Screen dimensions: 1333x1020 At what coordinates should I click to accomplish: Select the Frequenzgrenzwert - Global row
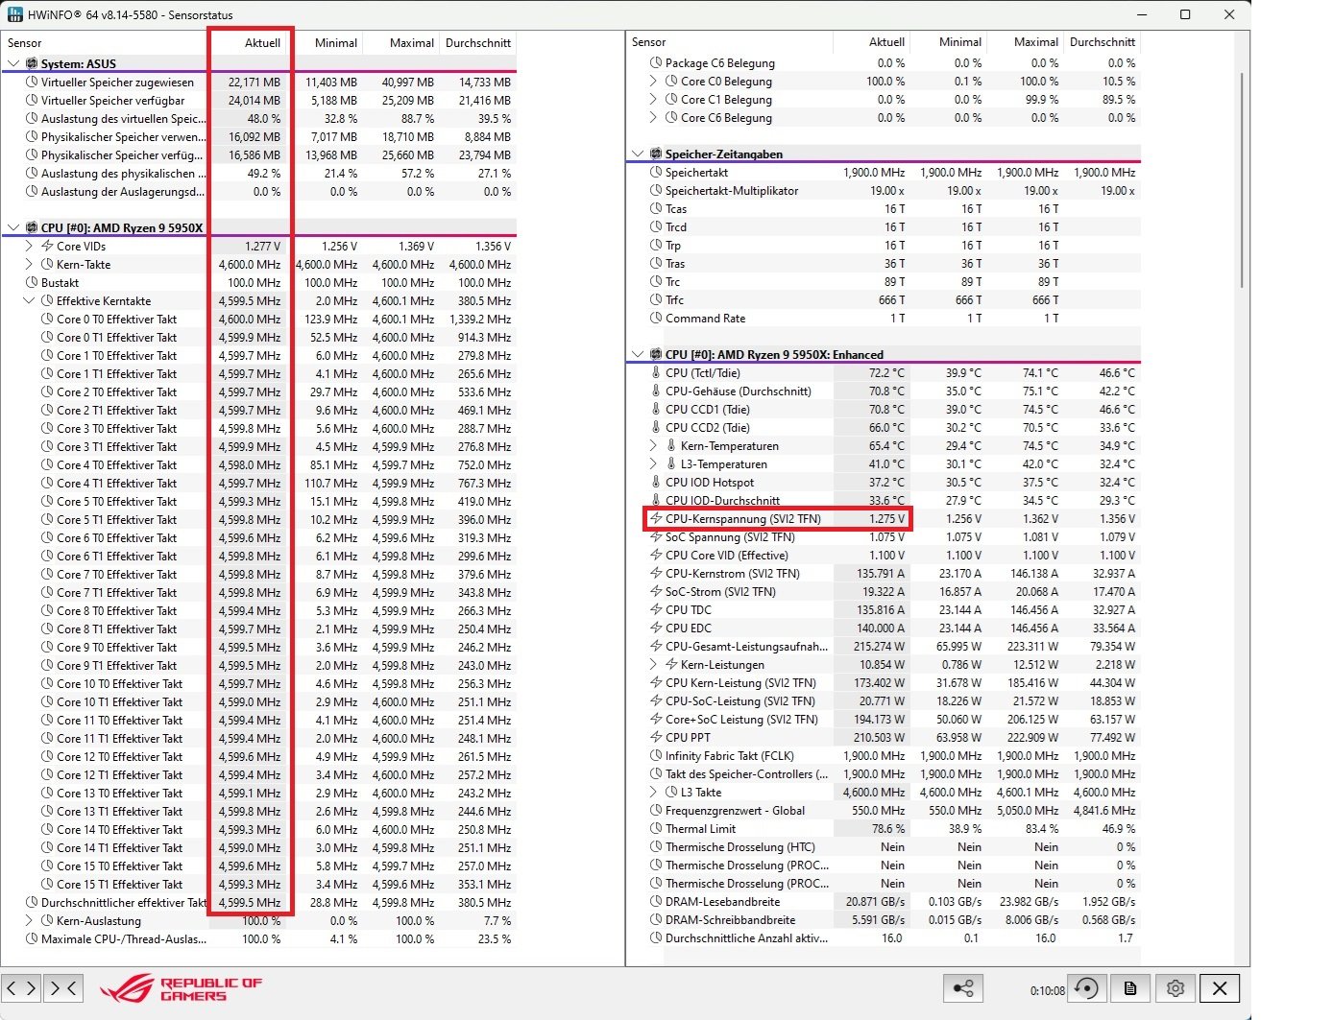884,810
